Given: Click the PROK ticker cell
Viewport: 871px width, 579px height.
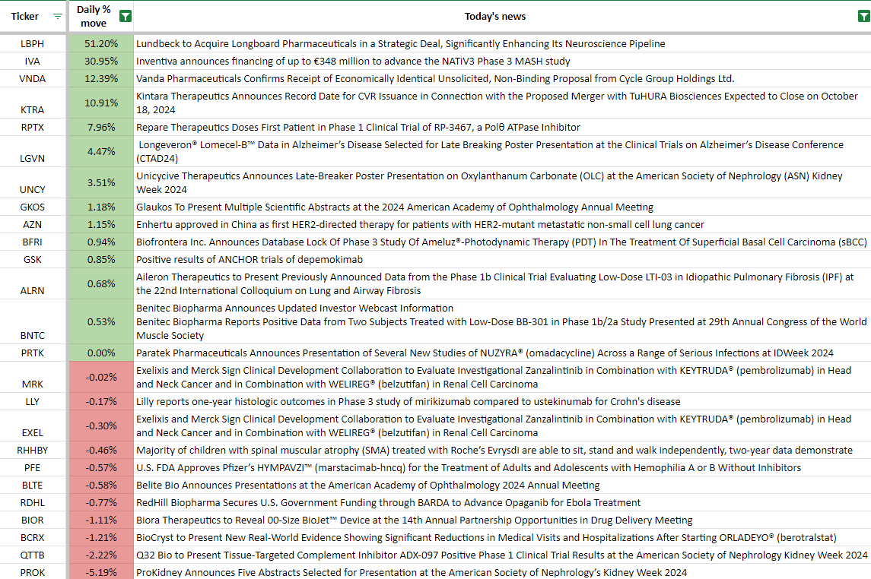Looking at the screenshot, I should pyautogui.click(x=33, y=572).
